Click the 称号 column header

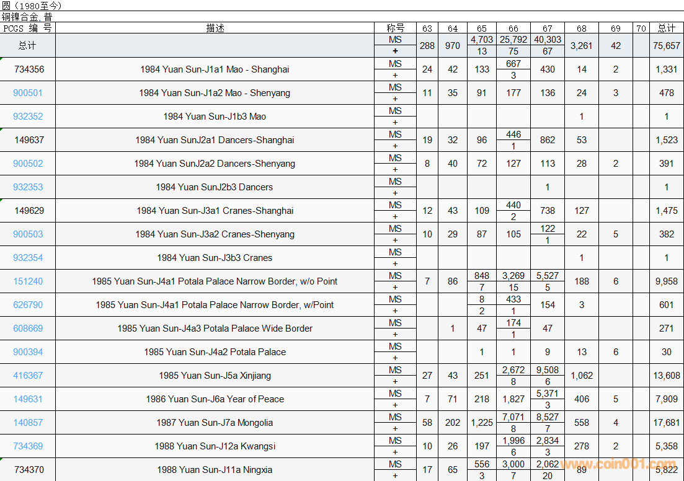tap(395, 28)
